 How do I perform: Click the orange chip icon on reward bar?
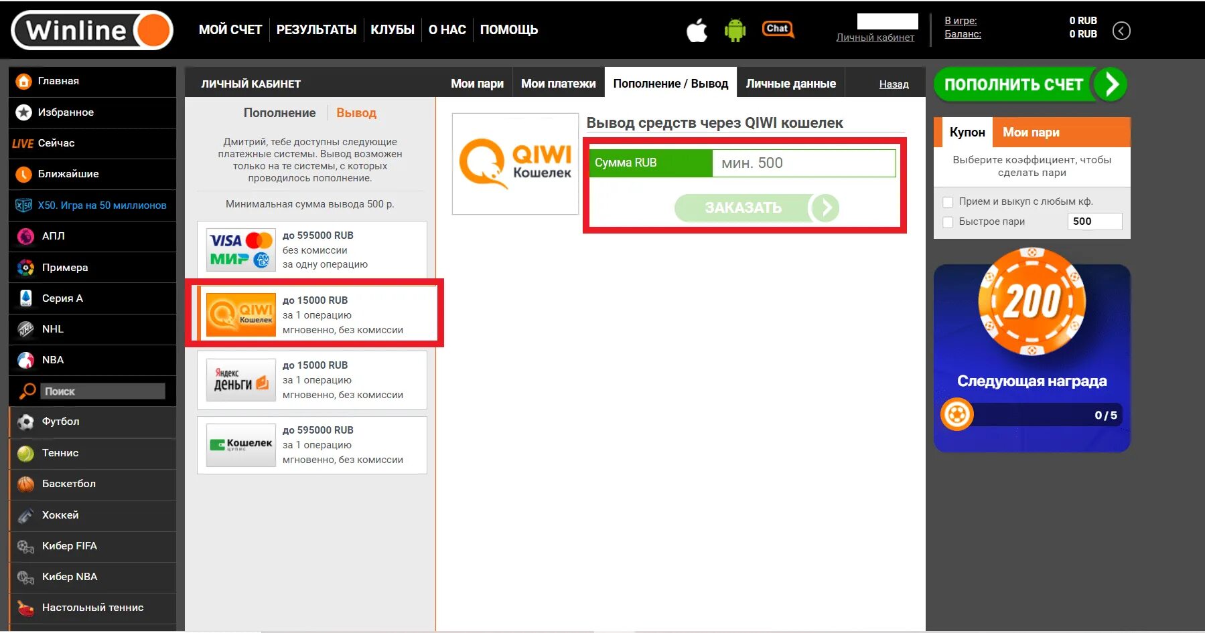pos(956,415)
